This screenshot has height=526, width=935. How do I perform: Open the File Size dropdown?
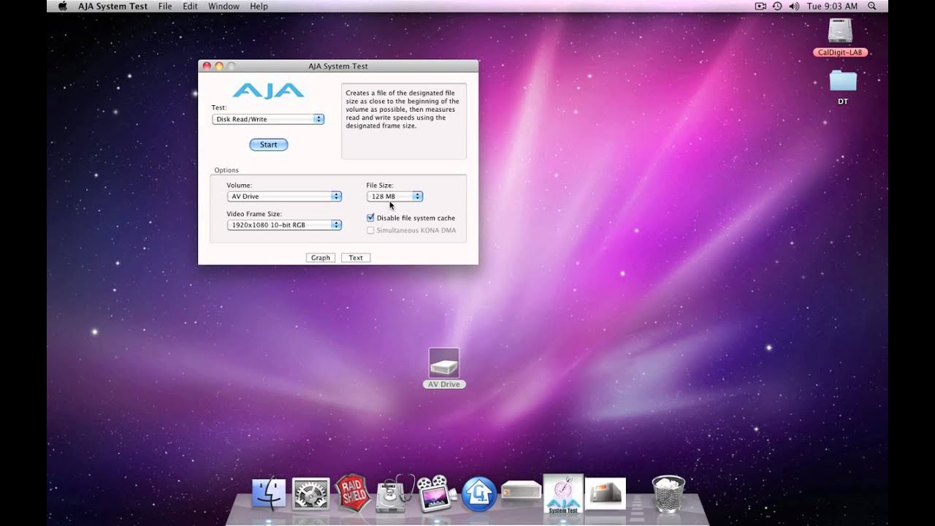point(394,197)
